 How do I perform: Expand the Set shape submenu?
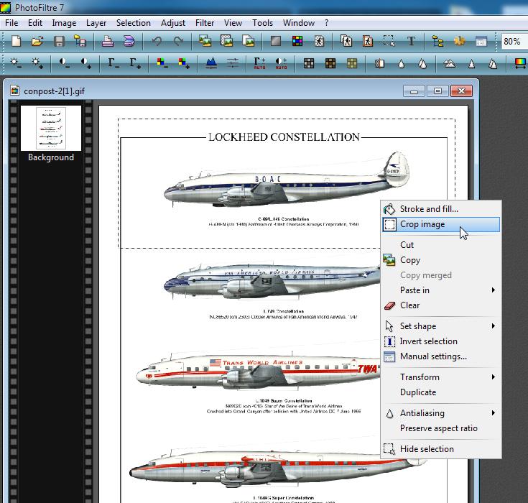click(x=441, y=326)
